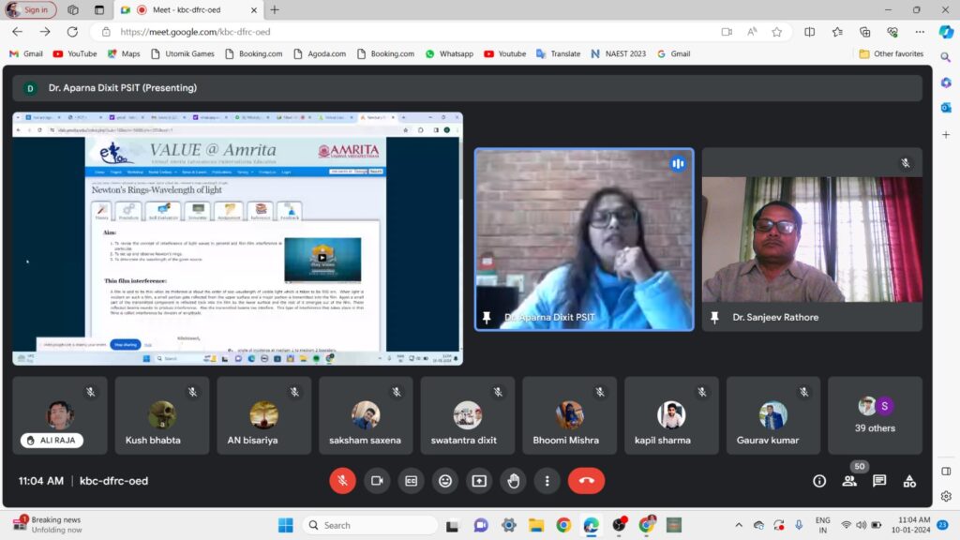The image size is (960, 540).
Task: Switch to the Meet kbc-dfrc-oed tab
Action: 187,9
